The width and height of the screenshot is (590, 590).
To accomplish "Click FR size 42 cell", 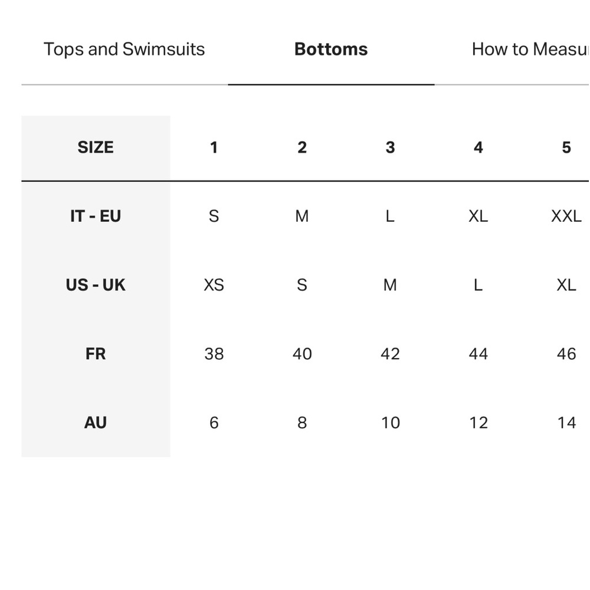I will point(390,354).
